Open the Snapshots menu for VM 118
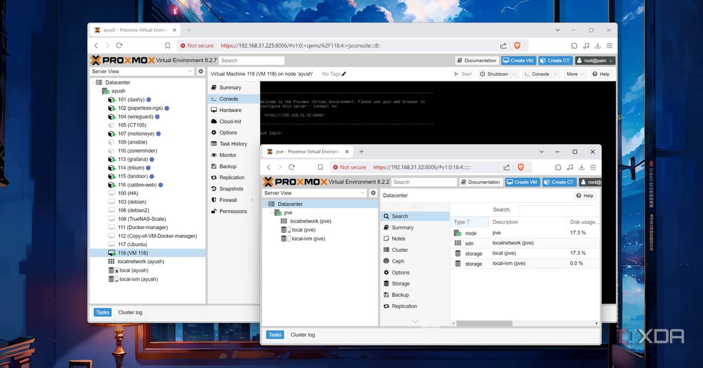Image resolution: width=703 pixels, height=368 pixels. pyautogui.click(x=231, y=189)
